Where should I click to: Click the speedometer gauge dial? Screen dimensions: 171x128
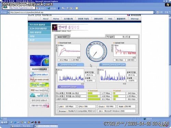(96, 52)
